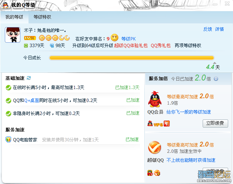233x184 pixels.
Task: Click the blue info icon beside 2.0倍
Action: 216,79
